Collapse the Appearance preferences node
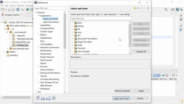Viewport: 184px width, 104px height. 39,16
